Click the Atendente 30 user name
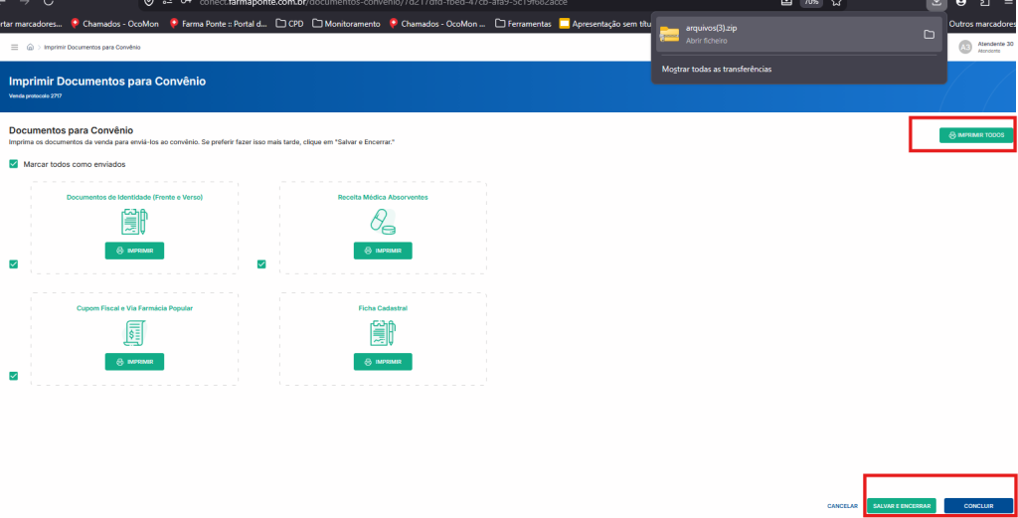1018x518 pixels. click(995, 44)
